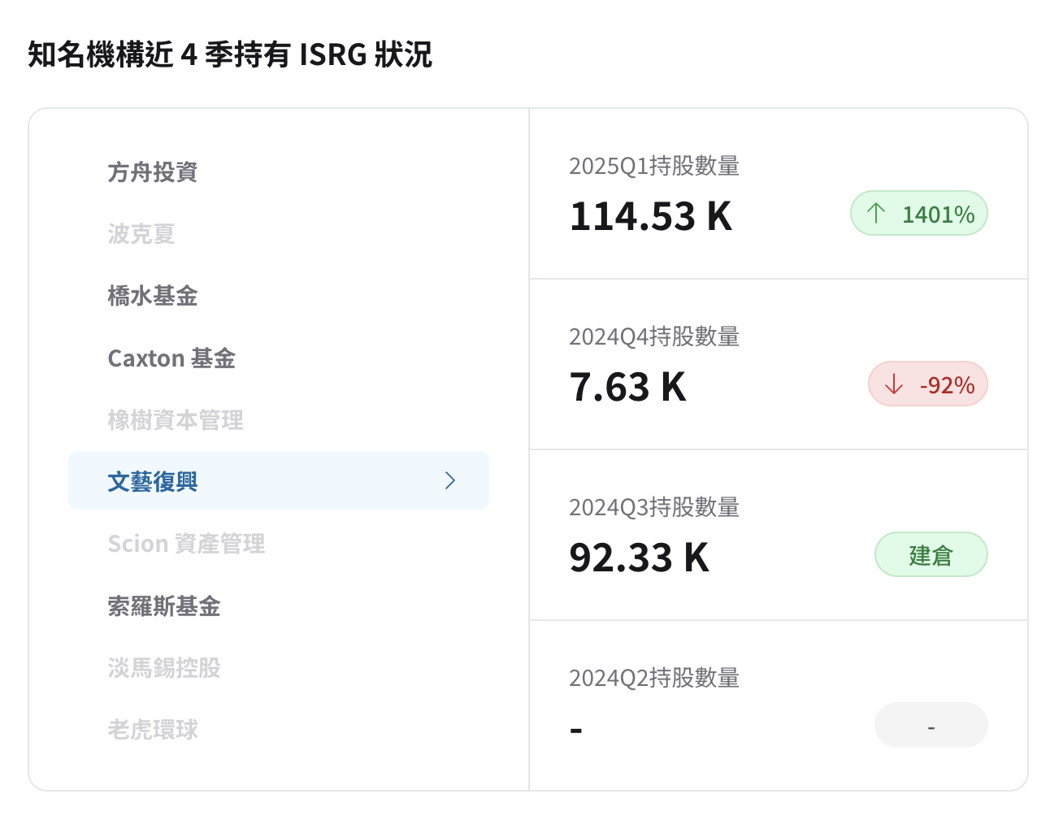Viewport: 1050px width, 829px height.
Task: Open 橋水基金 holdings
Action: (x=153, y=296)
